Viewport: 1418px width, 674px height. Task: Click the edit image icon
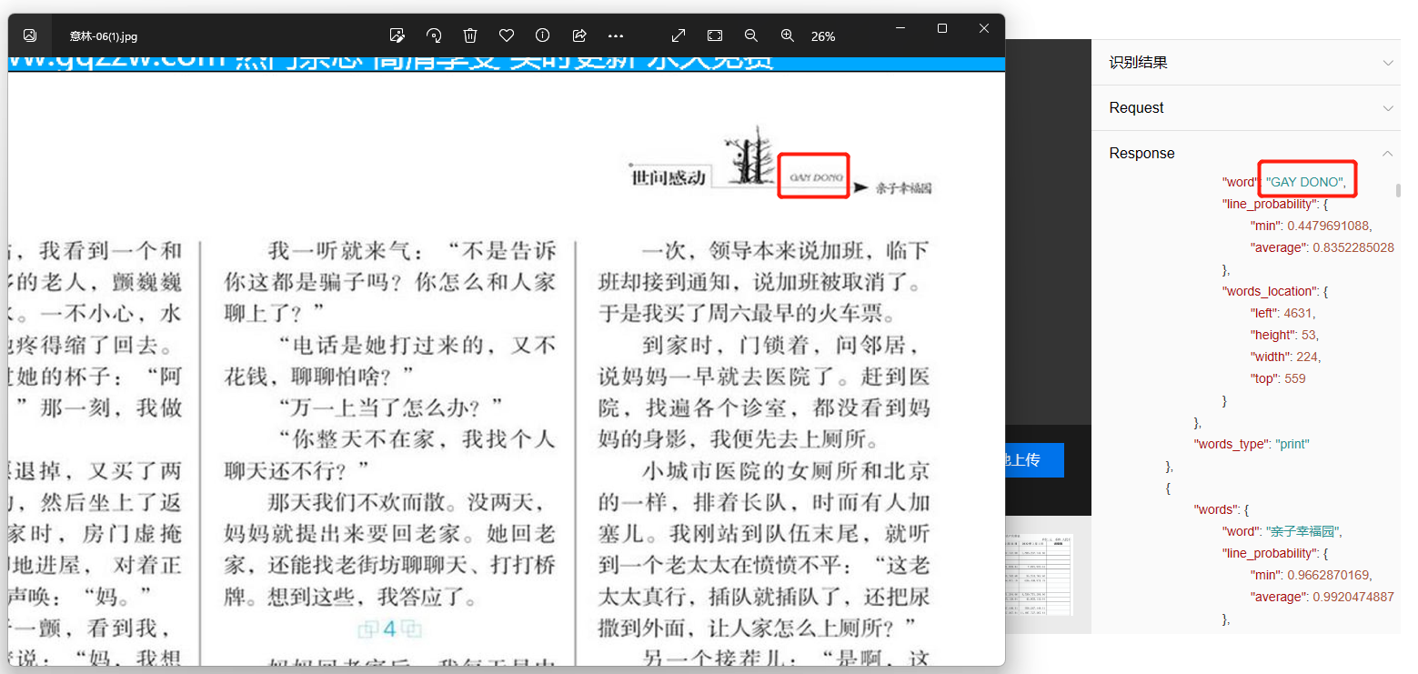coord(397,35)
